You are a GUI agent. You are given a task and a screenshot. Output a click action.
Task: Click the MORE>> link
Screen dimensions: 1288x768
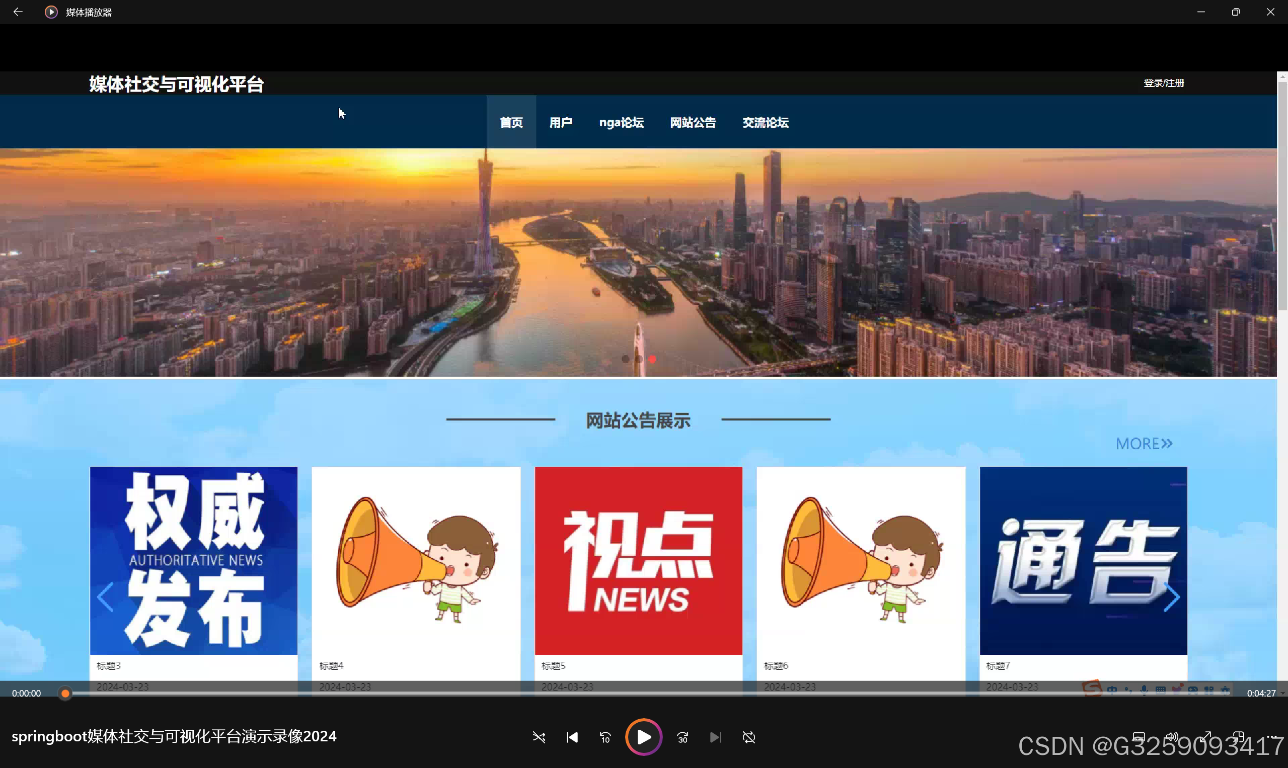point(1144,444)
